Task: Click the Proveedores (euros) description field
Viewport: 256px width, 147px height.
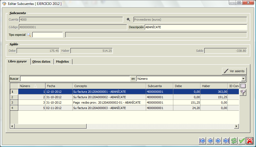Action: [x=190, y=20]
